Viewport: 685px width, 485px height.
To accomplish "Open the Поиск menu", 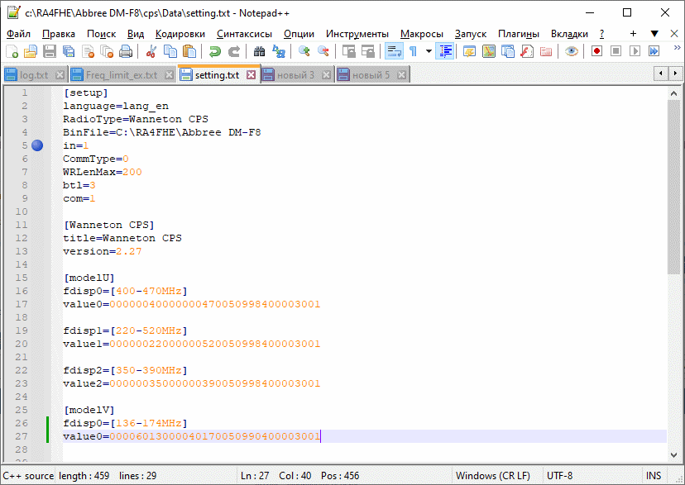I will [102, 34].
